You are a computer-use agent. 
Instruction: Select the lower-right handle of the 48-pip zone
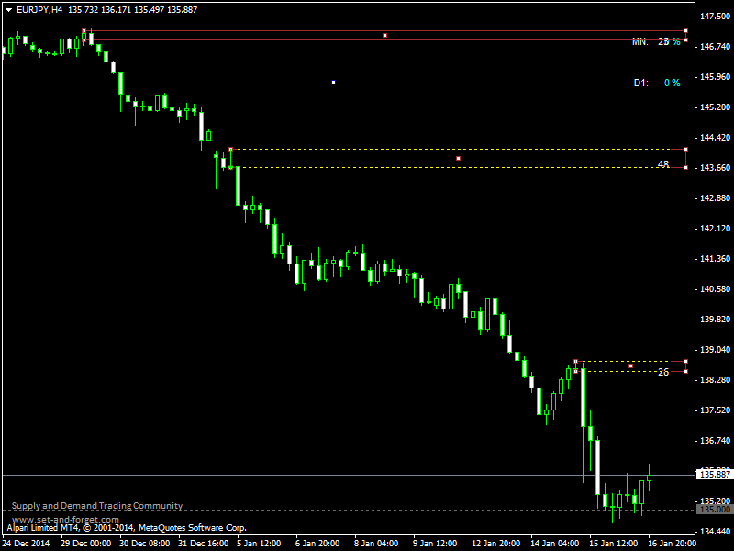point(685,167)
